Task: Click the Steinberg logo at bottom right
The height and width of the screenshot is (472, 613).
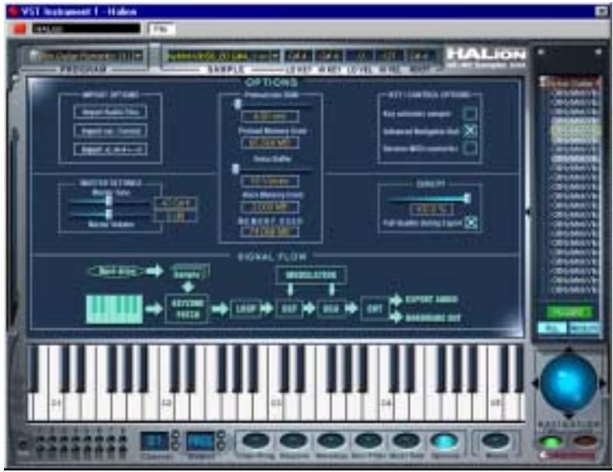Action: pos(569,456)
